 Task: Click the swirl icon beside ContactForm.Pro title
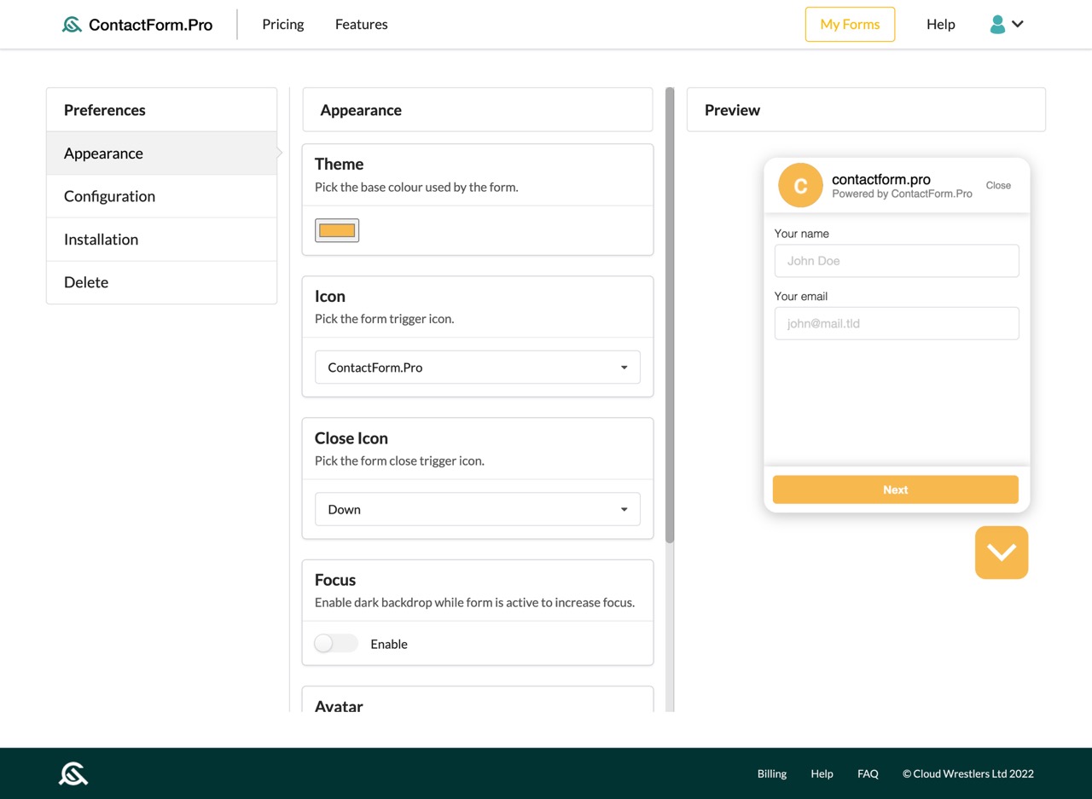[x=70, y=24]
